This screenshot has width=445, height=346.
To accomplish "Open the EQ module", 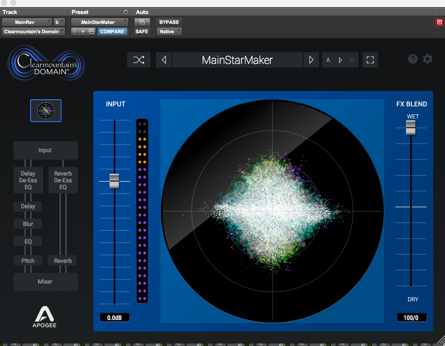I will click(28, 242).
